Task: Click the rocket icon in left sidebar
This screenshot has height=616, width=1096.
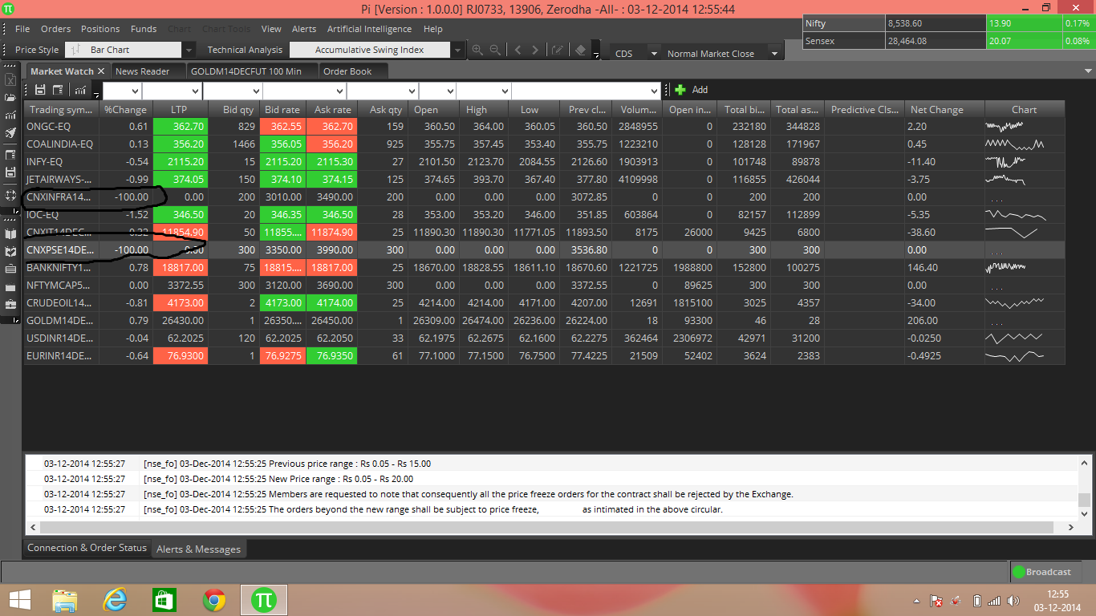Action: click(10, 133)
